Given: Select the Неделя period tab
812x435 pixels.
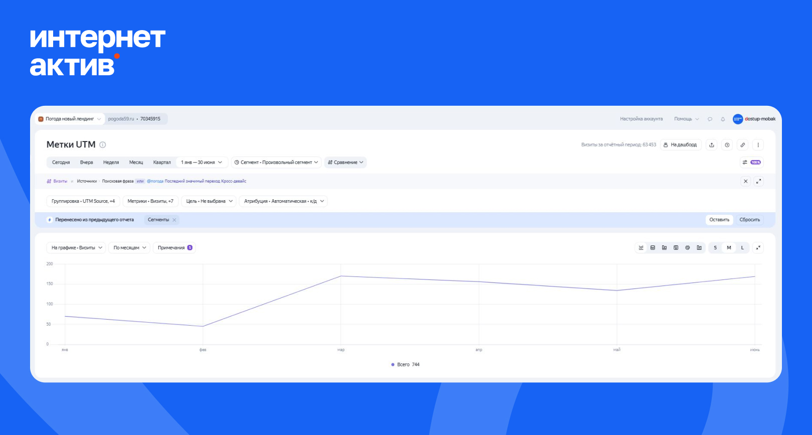Looking at the screenshot, I should 111,162.
